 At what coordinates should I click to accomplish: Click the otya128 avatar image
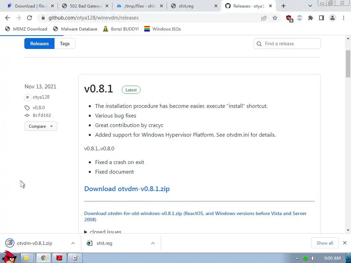(27, 97)
